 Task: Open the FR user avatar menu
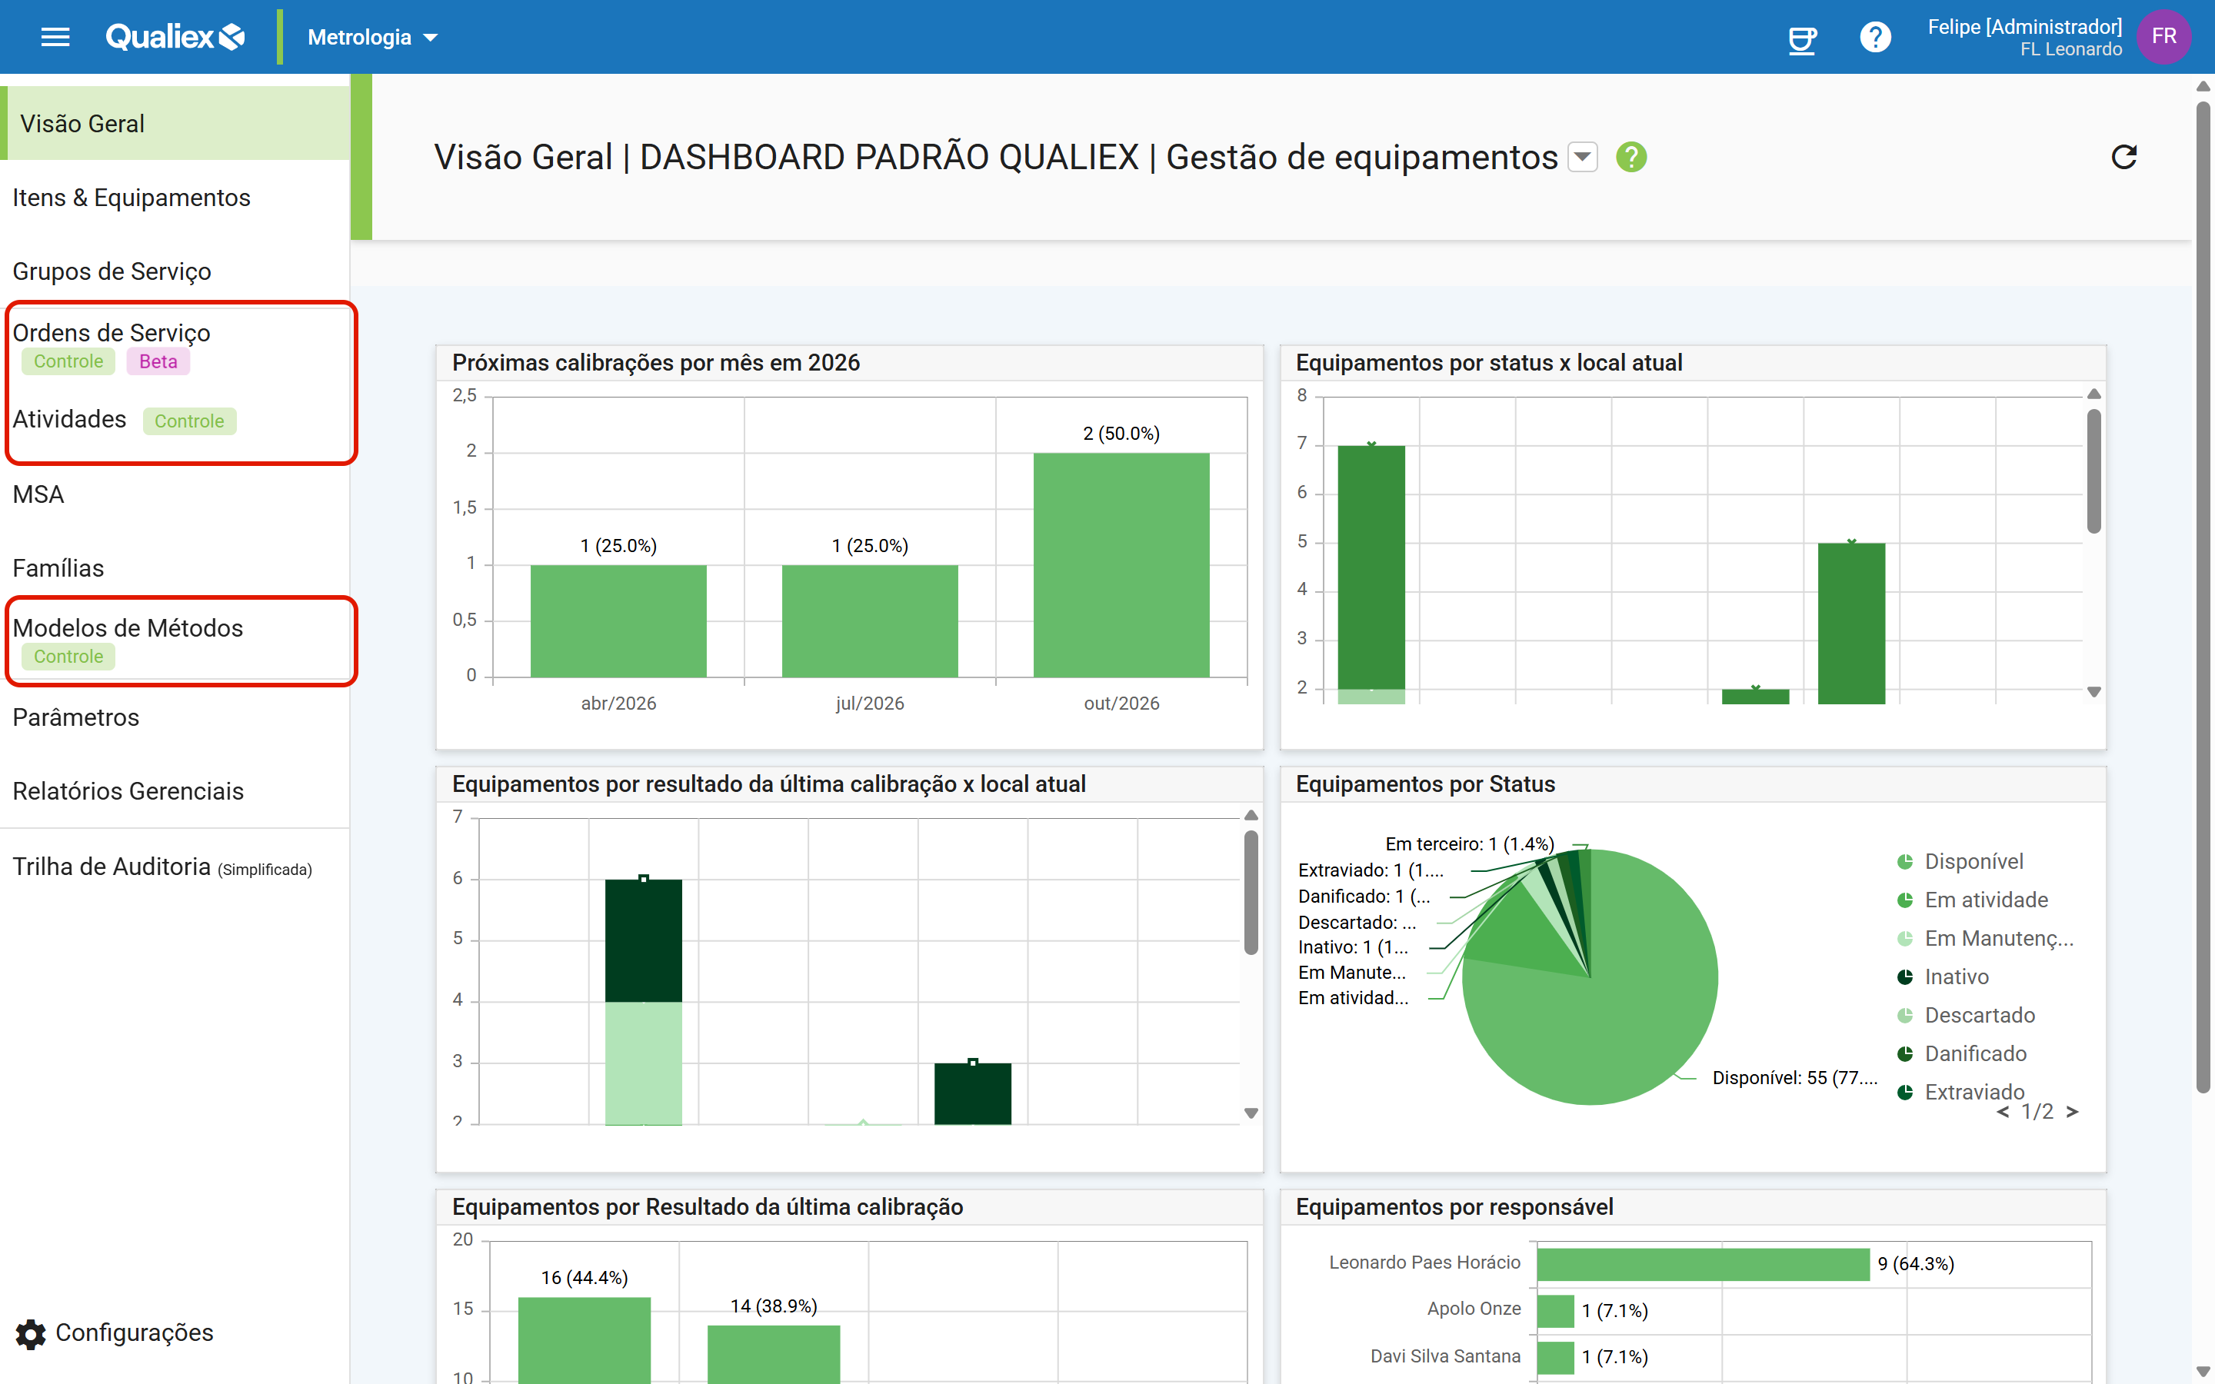(x=2163, y=37)
